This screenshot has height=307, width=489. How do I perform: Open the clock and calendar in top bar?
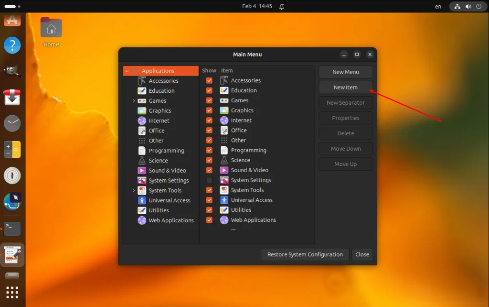(257, 6)
